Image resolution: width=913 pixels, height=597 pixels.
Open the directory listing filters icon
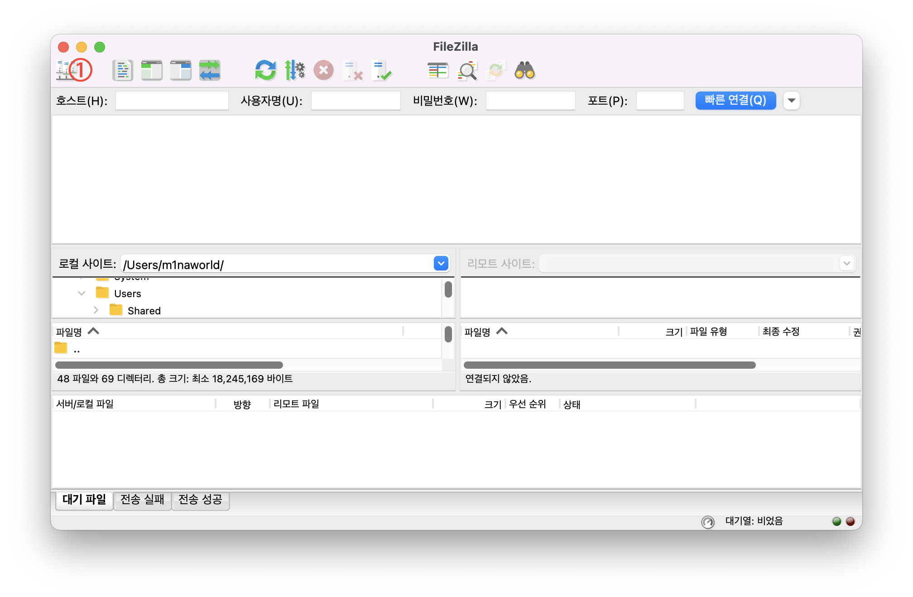coord(438,71)
